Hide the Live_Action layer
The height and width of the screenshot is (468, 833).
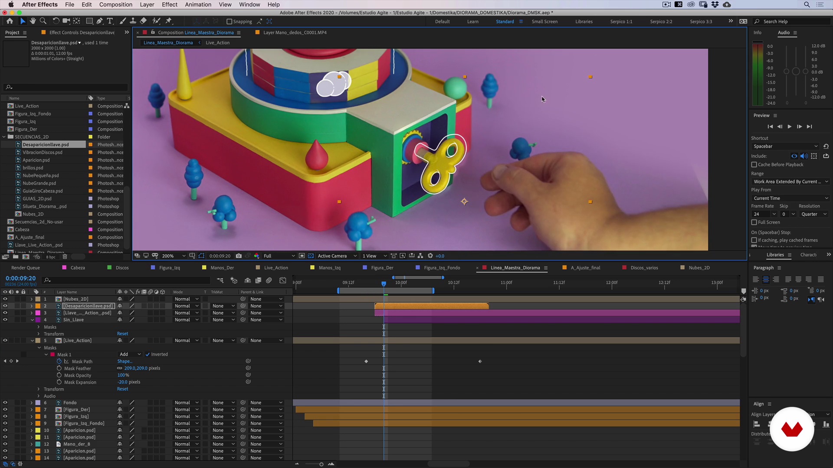[x=5, y=341]
